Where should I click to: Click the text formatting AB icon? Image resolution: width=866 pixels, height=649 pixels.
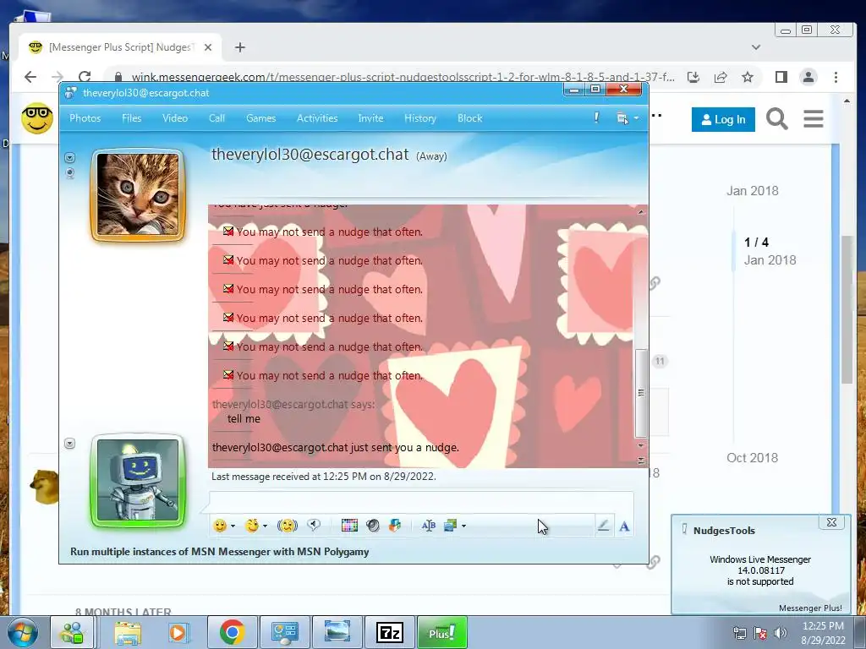point(429,526)
